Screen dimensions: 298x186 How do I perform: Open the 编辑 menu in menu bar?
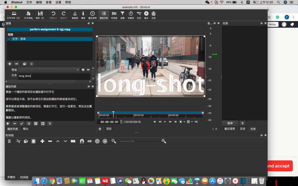click(x=39, y=2)
